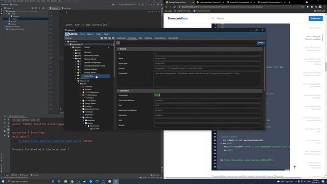The image size is (327, 184).
Task: Switch to the second Chrome tab about create_hypertable
Action: (211, 2)
